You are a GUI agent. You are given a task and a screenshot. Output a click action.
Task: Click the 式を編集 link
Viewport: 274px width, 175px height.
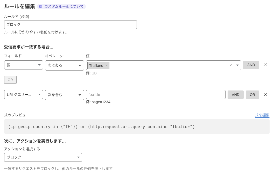tap(262, 115)
